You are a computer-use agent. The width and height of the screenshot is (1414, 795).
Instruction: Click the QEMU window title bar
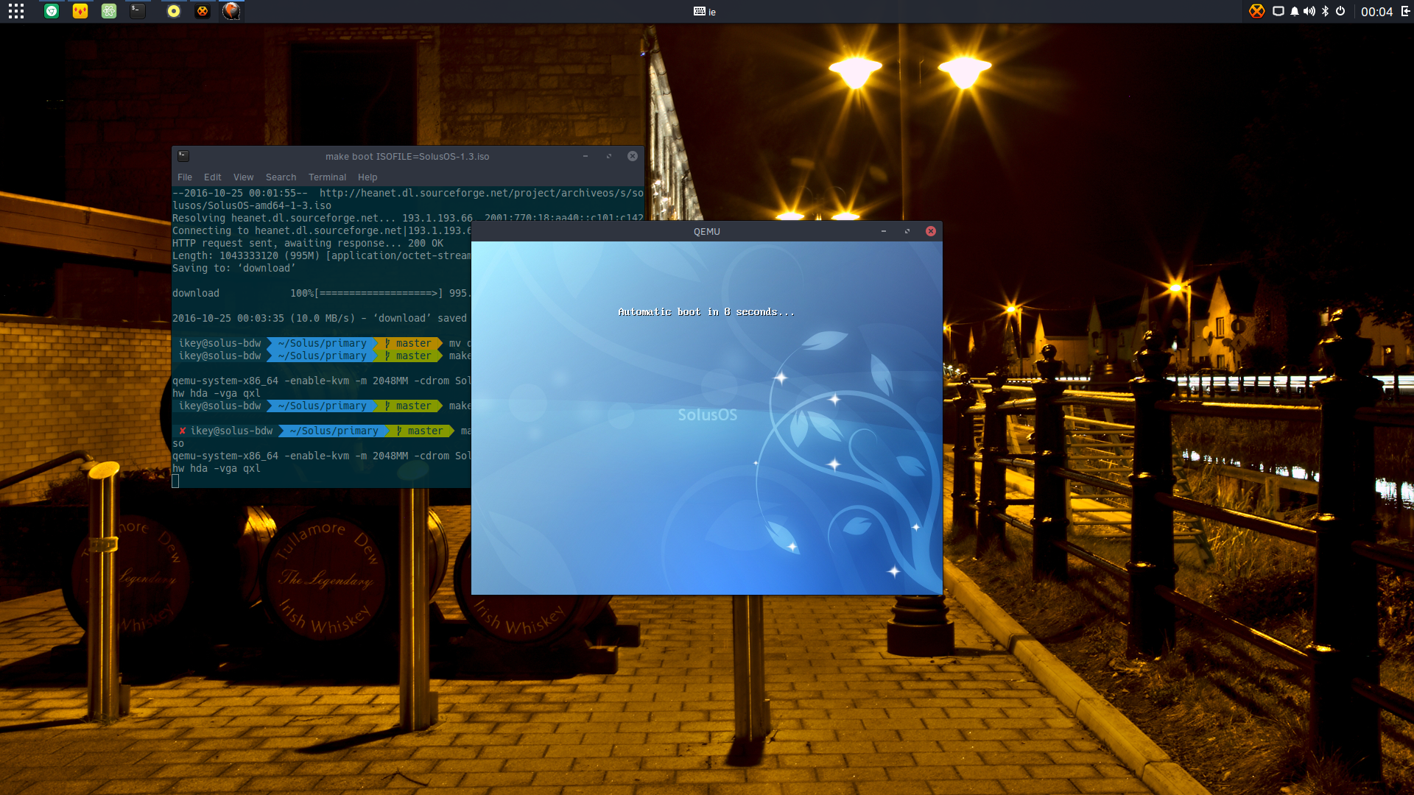click(x=707, y=231)
